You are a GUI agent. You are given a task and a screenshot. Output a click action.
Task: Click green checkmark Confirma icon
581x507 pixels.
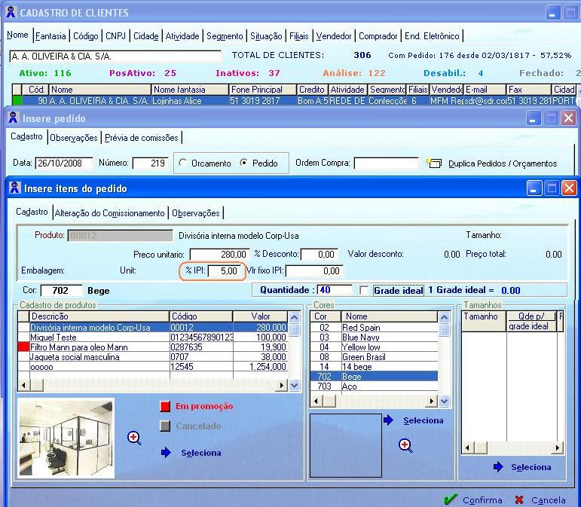(450, 499)
